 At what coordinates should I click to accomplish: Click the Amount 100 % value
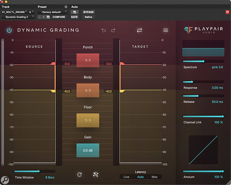[x=218, y=177]
